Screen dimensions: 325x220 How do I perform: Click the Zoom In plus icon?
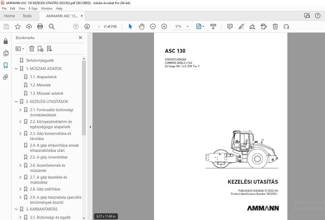[x=164, y=27]
